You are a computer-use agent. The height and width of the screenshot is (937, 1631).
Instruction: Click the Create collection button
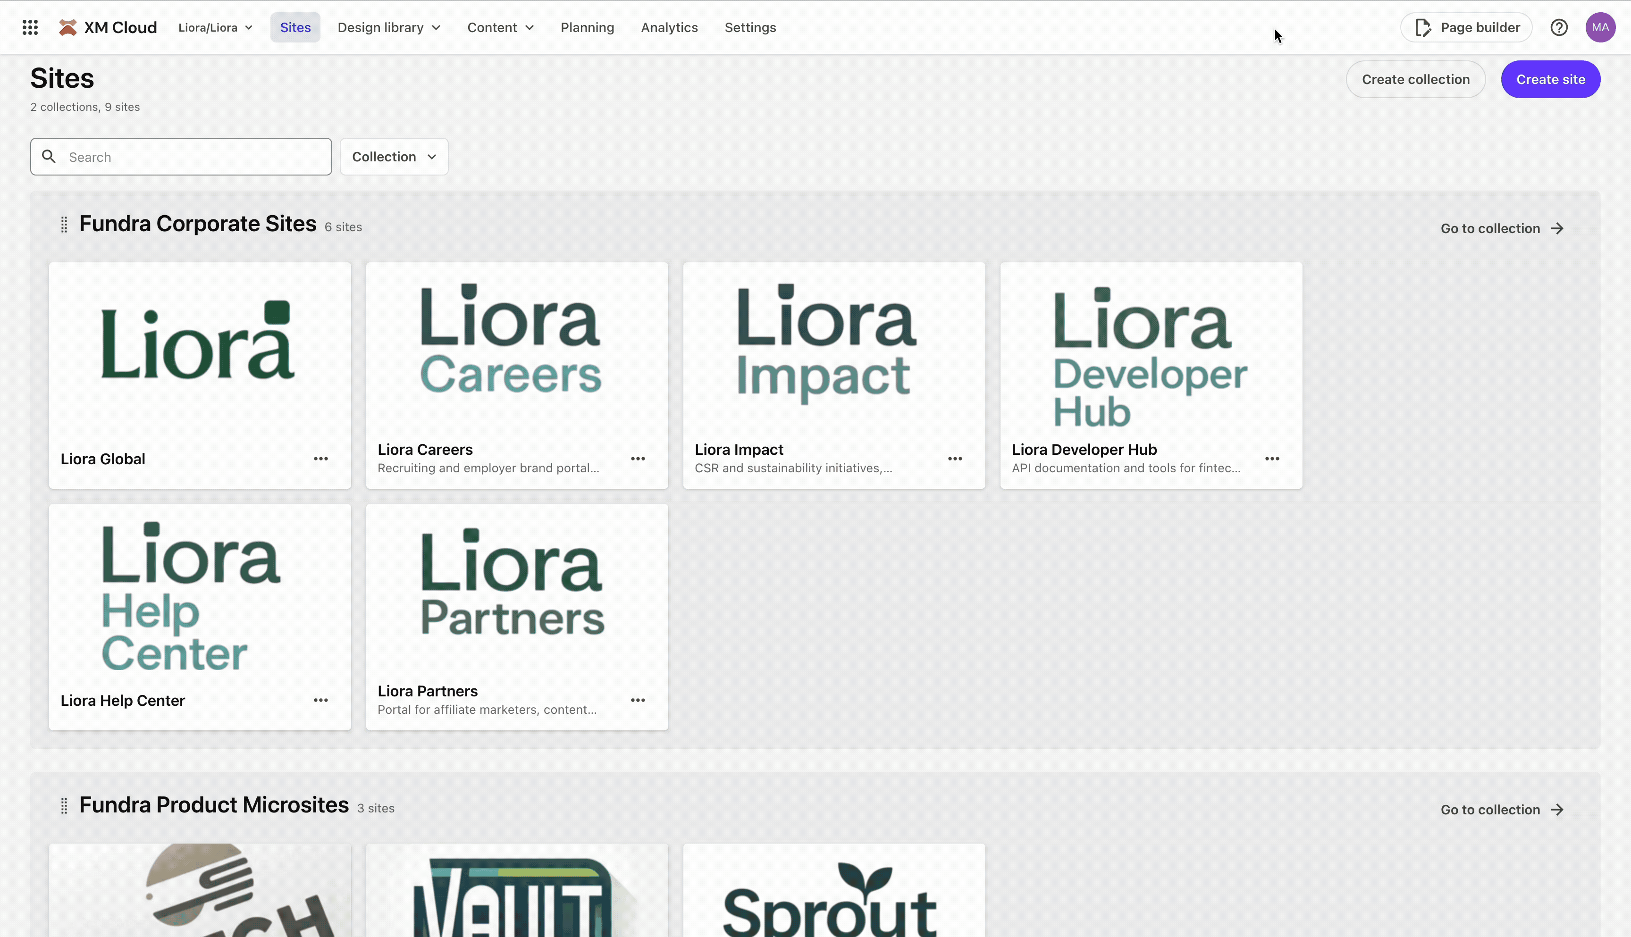coord(1415,79)
